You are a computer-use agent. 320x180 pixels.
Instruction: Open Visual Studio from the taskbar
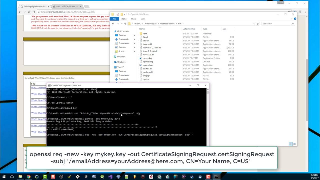(110, 177)
